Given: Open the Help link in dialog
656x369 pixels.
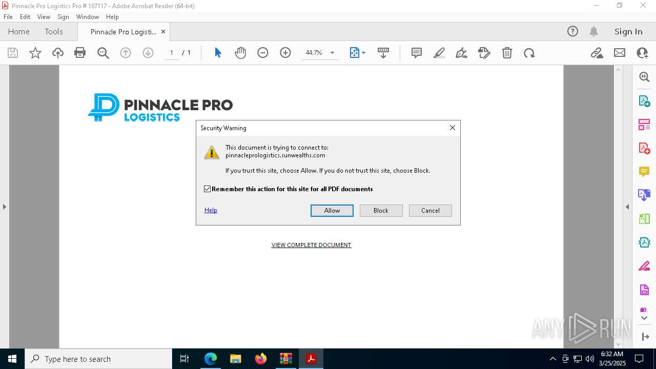Looking at the screenshot, I should click(x=211, y=210).
